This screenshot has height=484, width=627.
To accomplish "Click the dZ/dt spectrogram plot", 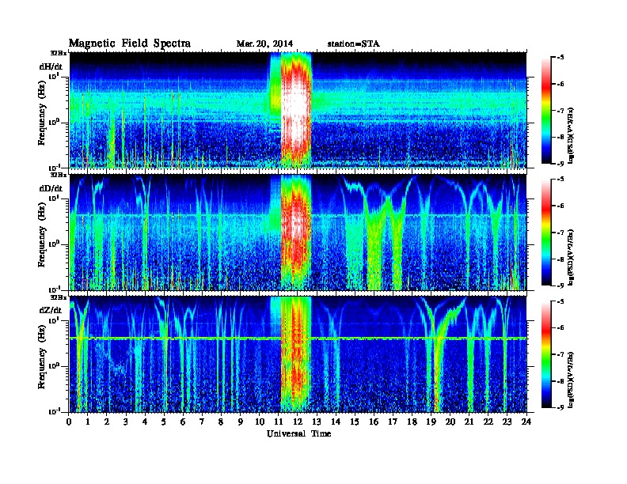I will pyautogui.click(x=298, y=354).
